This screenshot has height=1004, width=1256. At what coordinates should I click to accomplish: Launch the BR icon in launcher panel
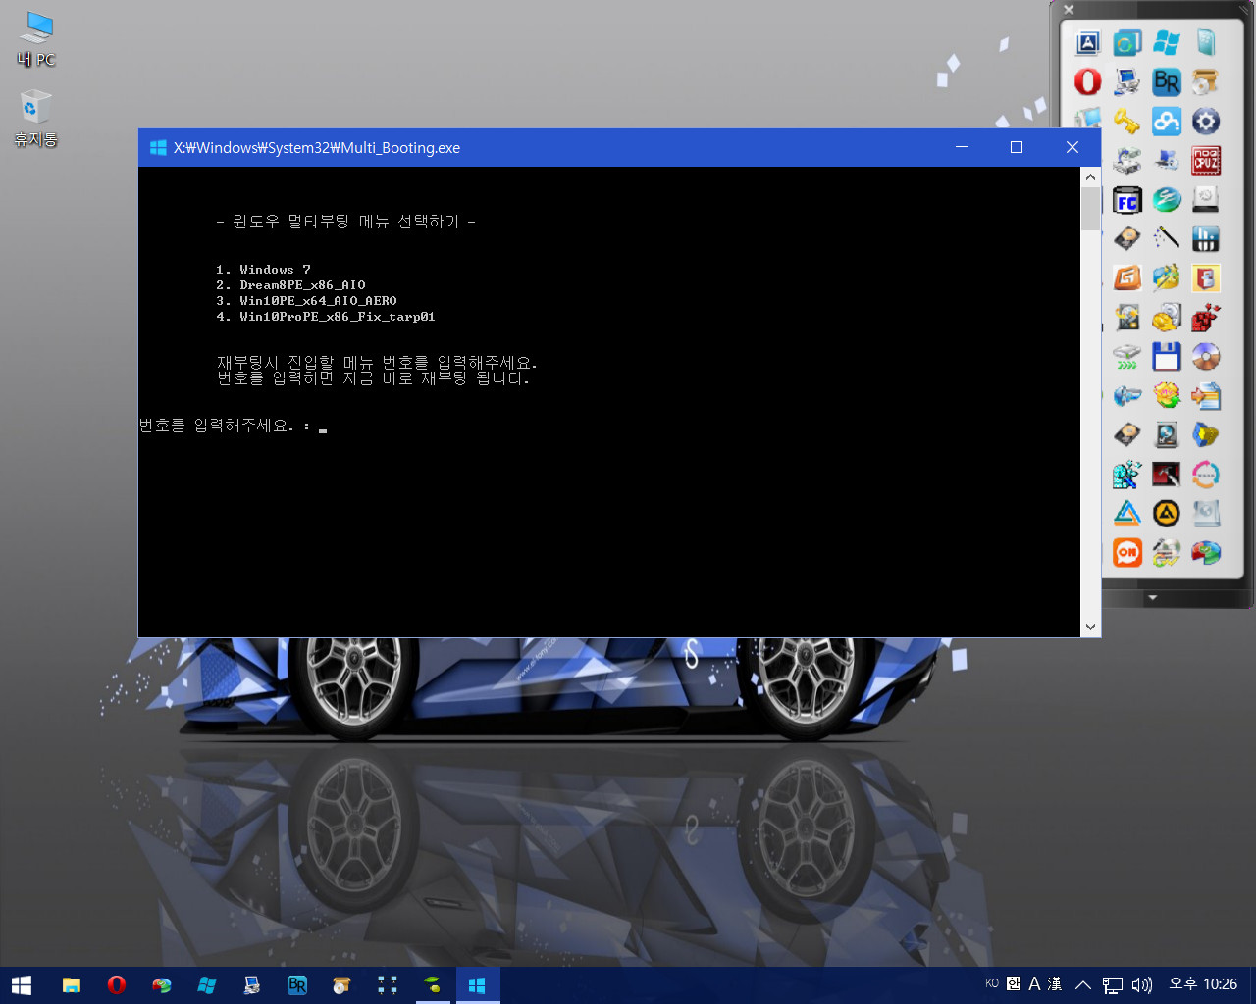pos(1167,81)
